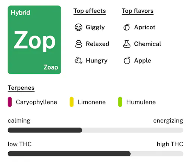Screen dimensions: 191x165
Task: Click the Apple fruit icon
Action: click(x=127, y=60)
